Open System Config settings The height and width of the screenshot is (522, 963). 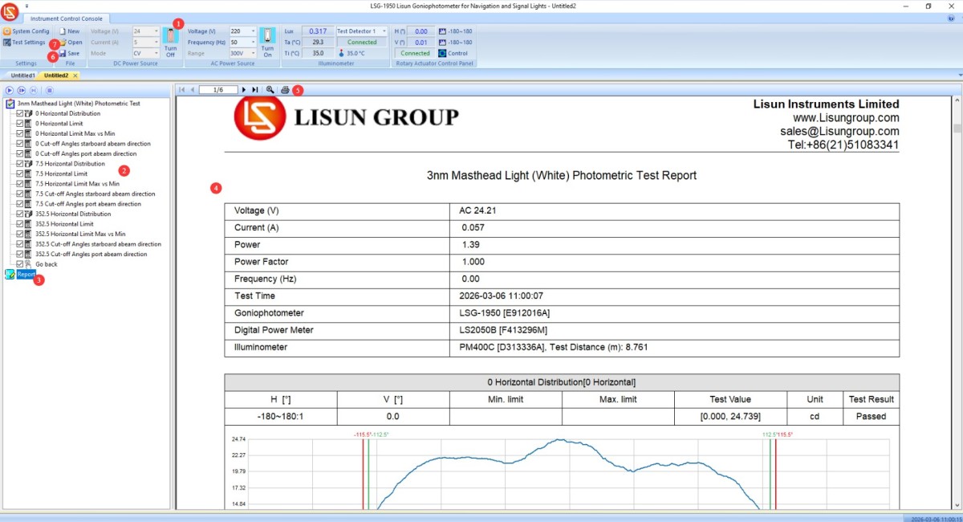tap(26, 31)
